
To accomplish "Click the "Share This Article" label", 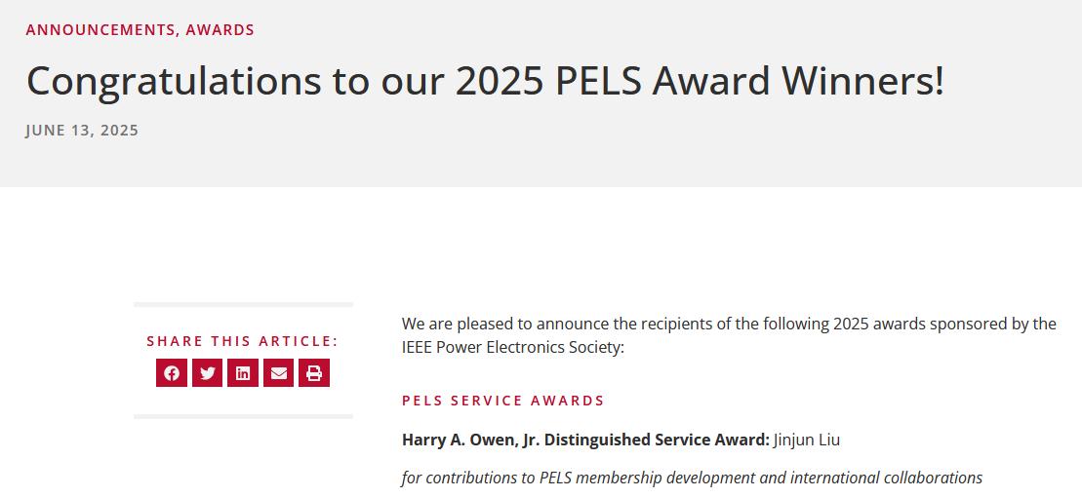I will (242, 341).
